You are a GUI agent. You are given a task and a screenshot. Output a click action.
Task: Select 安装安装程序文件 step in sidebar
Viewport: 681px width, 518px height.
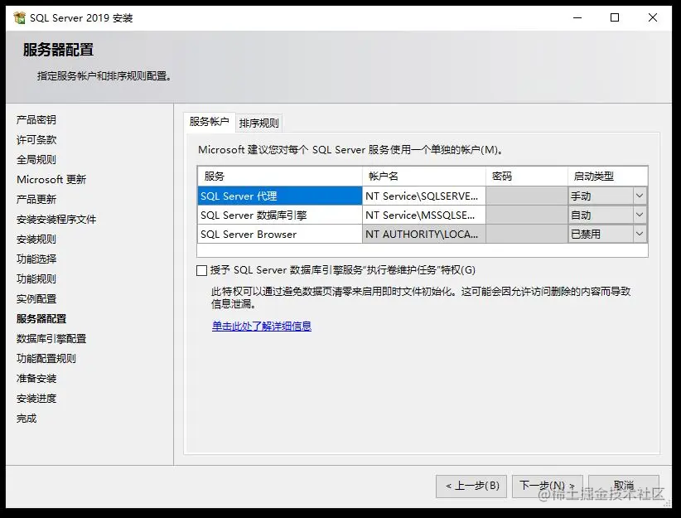coord(56,220)
